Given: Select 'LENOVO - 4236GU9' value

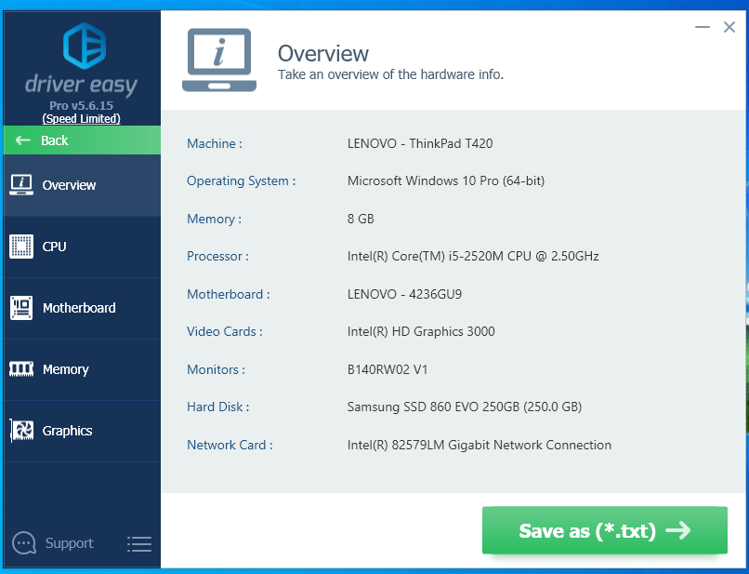Looking at the screenshot, I should point(404,294).
